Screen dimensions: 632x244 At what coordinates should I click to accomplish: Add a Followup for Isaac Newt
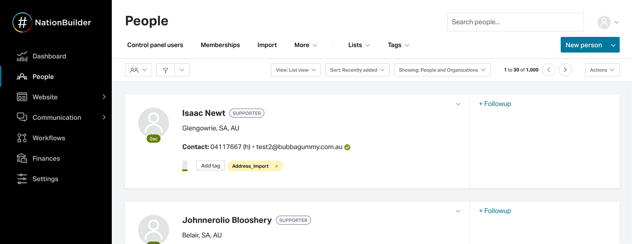tap(495, 104)
